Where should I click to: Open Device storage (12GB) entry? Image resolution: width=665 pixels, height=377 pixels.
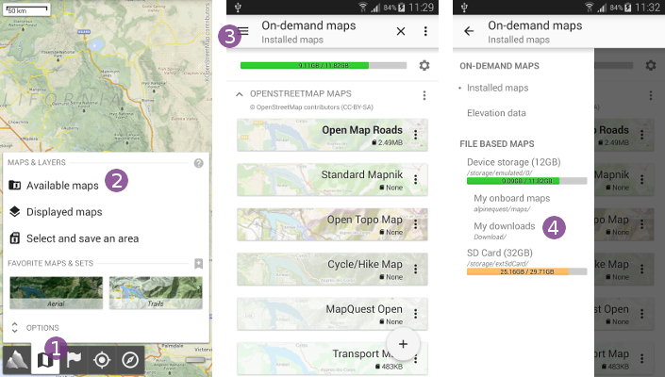coord(513,162)
